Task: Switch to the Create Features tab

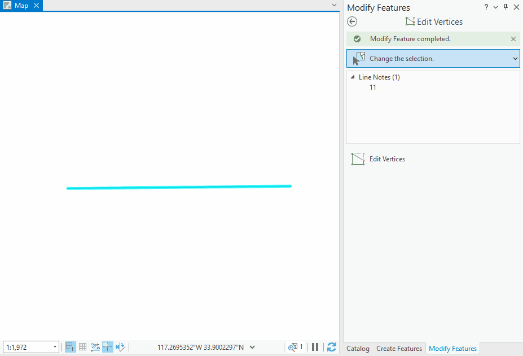Action: pyautogui.click(x=399, y=349)
